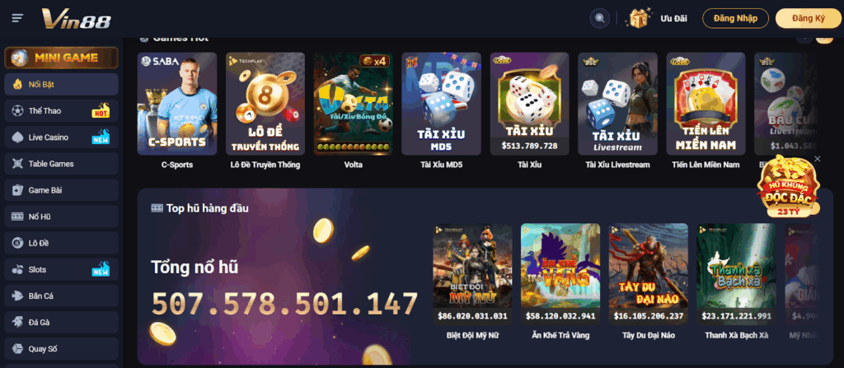Click the Đăng Nhập button

735,18
